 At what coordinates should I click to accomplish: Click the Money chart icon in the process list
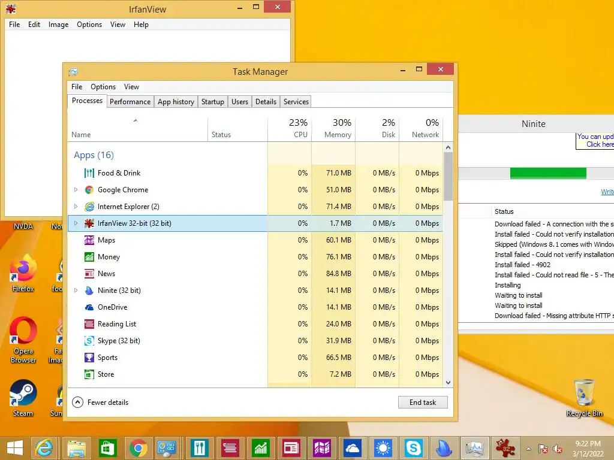click(x=89, y=257)
